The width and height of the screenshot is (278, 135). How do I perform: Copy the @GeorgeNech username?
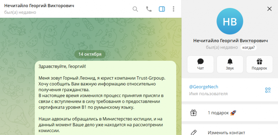tap(203, 87)
